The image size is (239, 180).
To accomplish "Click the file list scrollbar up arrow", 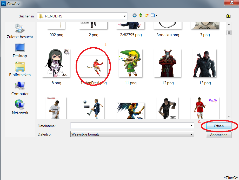I will click(229, 24).
